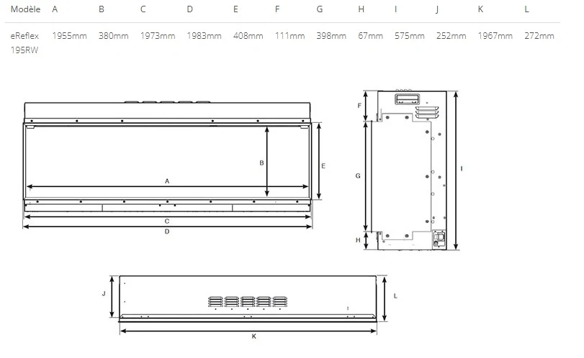Click dimension label G on side-view drawing
This screenshot has height=358, width=584.
[x=358, y=175]
